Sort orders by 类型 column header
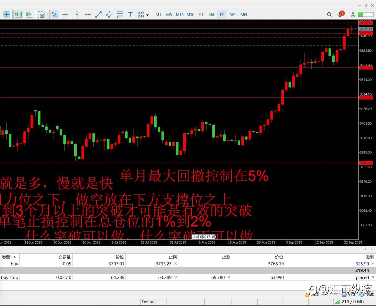This screenshot has height=306, width=376. [x=9, y=257]
